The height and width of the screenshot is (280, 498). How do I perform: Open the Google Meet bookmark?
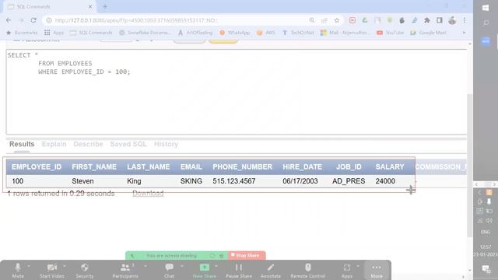429,33
